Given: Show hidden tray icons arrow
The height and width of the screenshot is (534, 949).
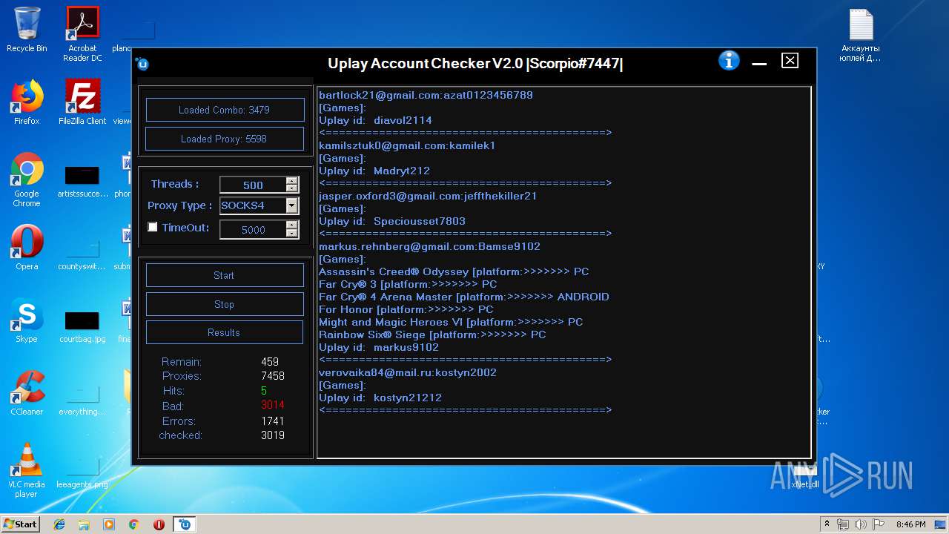Looking at the screenshot, I should (x=827, y=524).
